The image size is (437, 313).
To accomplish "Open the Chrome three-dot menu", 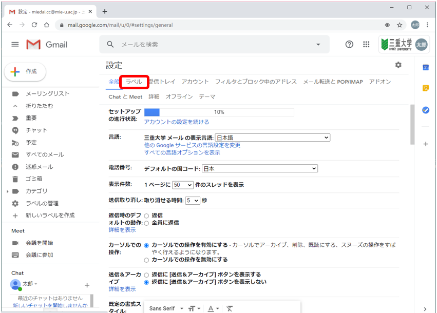I will (x=427, y=25).
